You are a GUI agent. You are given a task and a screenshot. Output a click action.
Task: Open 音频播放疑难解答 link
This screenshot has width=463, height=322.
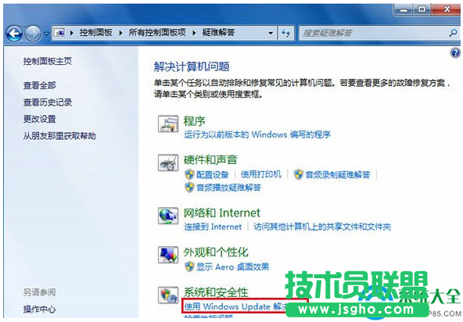(x=229, y=188)
